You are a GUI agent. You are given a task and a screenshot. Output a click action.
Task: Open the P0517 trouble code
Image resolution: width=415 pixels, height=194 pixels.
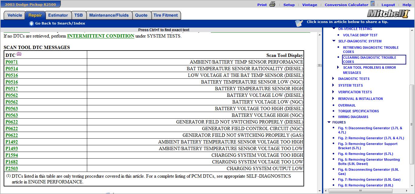(x=12, y=89)
